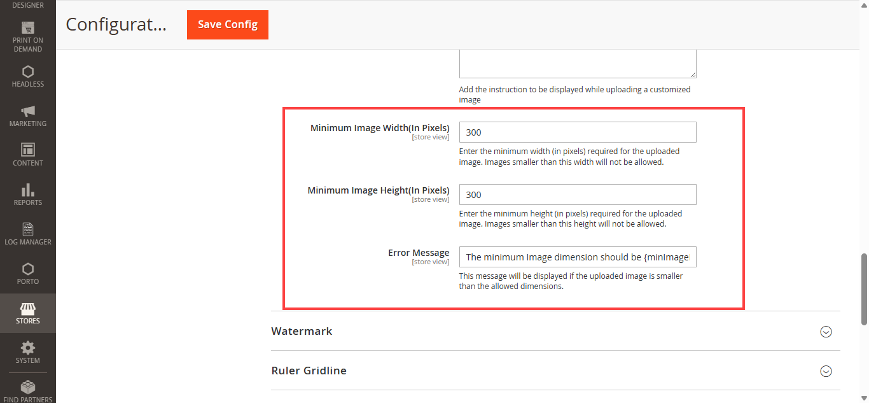The height and width of the screenshot is (403, 869).
Task: Click the vertical page scrollbar thumb
Action: point(864,290)
